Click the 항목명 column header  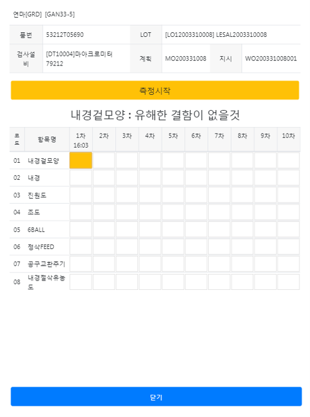(47, 139)
